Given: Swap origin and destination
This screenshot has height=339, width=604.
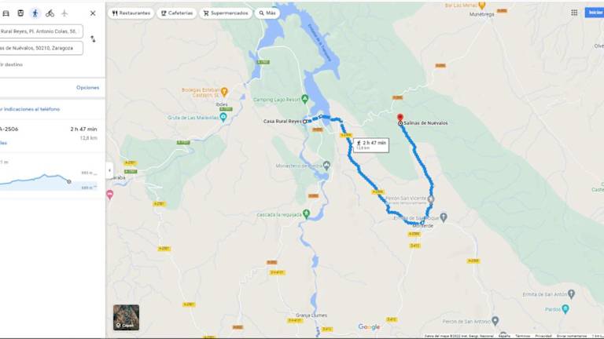Looking at the screenshot, I should click(93, 38).
